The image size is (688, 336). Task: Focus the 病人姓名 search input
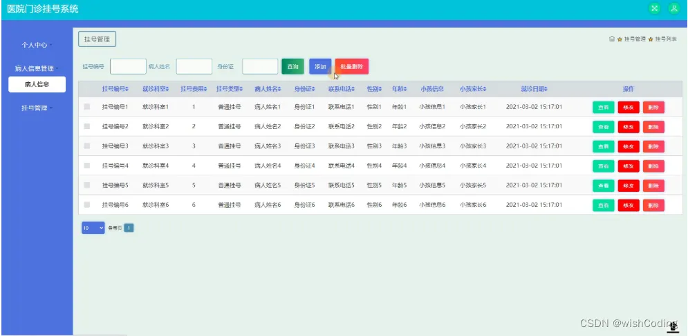tap(194, 67)
